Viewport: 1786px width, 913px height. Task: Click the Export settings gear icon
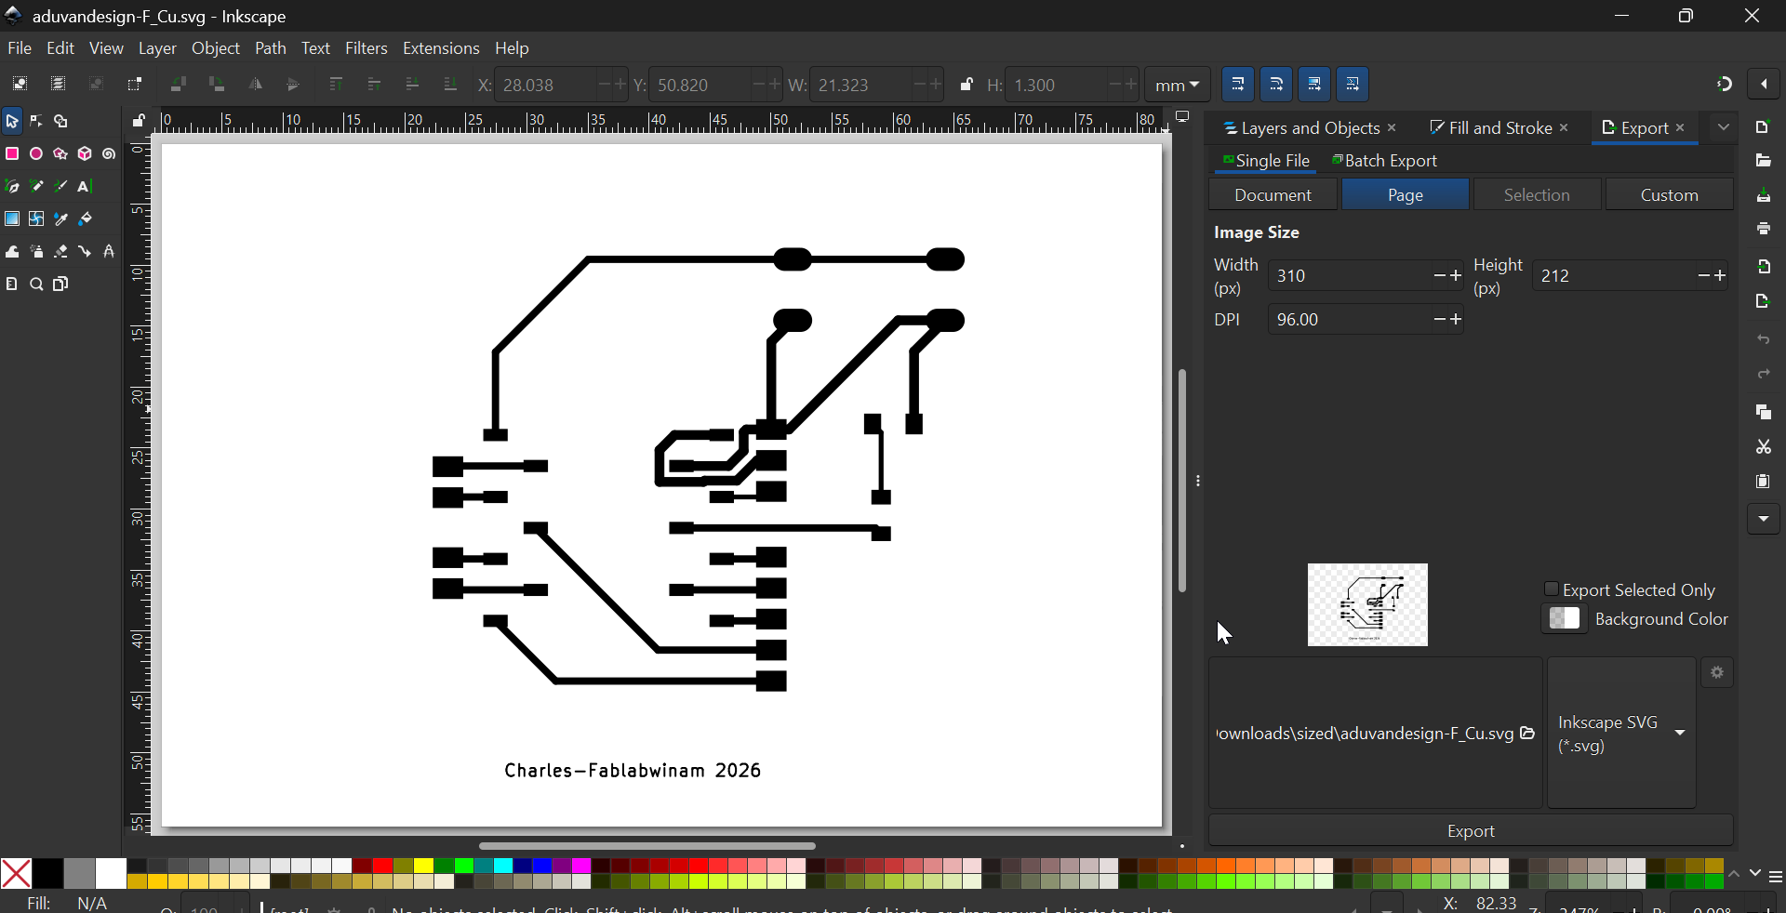[1717, 673]
